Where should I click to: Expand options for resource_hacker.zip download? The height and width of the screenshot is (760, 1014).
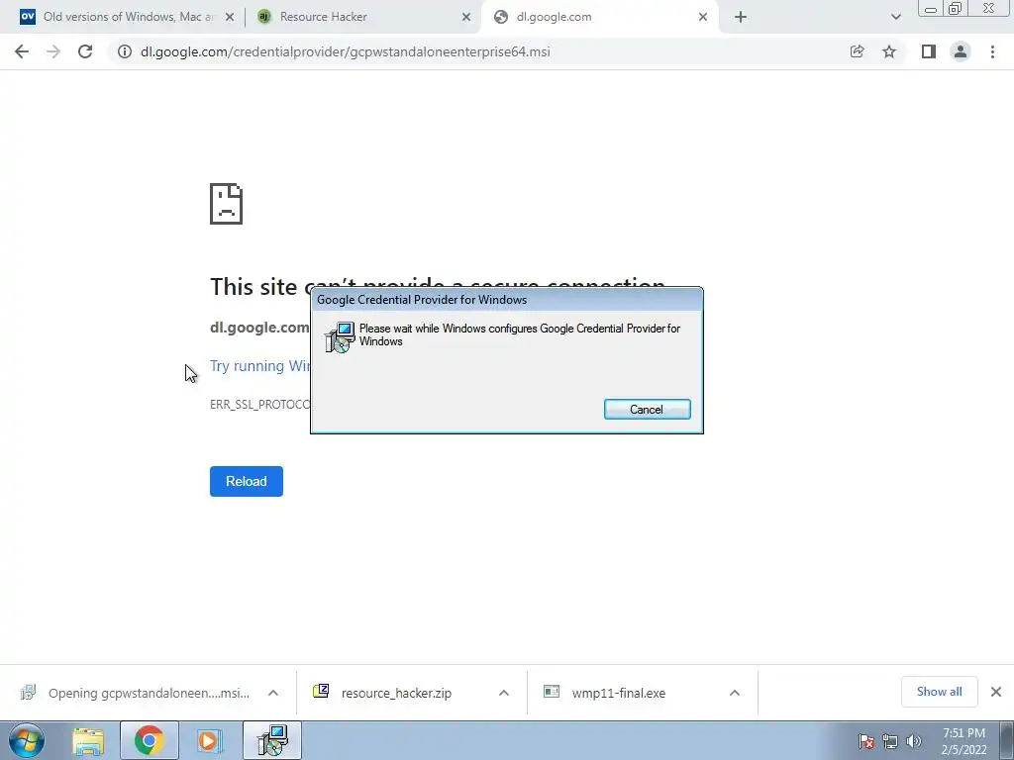coord(504,693)
